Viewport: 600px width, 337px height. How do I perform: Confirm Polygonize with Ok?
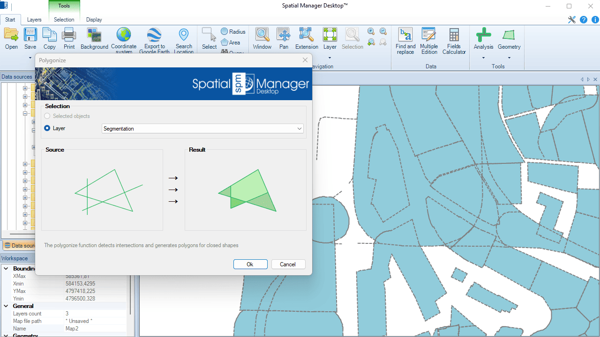coord(250,264)
